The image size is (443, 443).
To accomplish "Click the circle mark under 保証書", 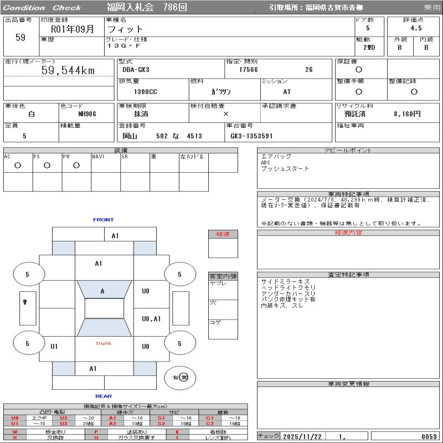I will click(x=359, y=70).
